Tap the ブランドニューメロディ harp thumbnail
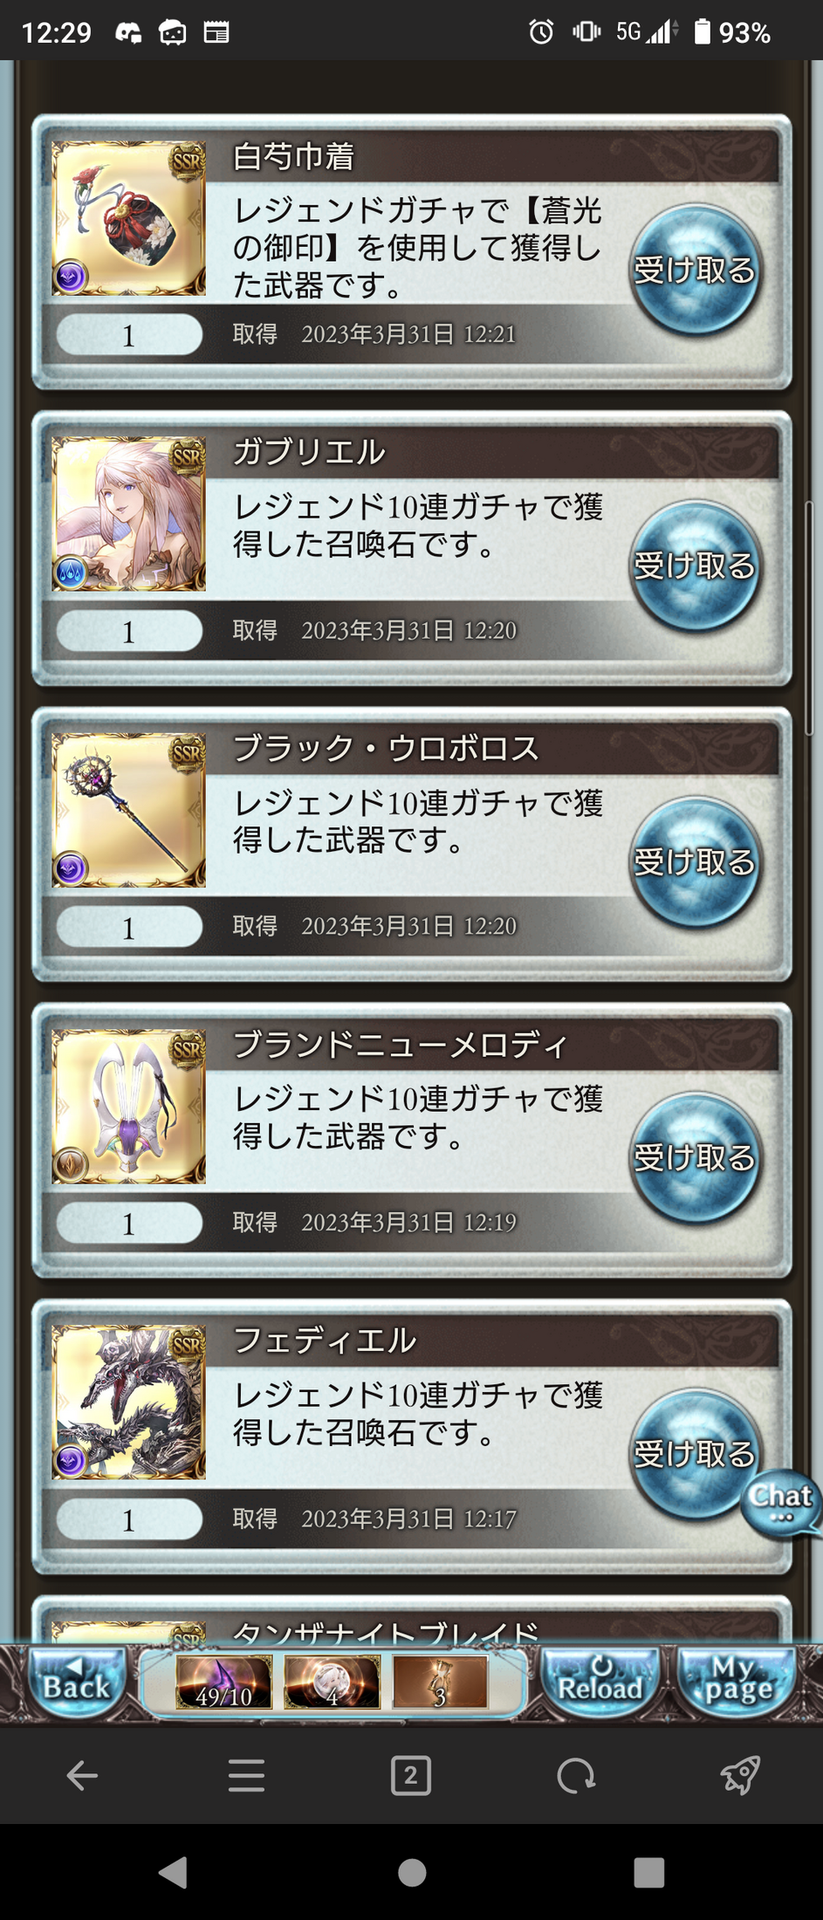The width and height of the screenshot is (823, 1920). (129, 1106)
